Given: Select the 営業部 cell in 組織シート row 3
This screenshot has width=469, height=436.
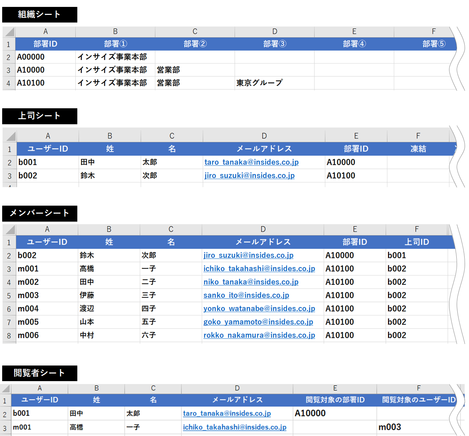Looking at the screenshot, I should 195,70.
